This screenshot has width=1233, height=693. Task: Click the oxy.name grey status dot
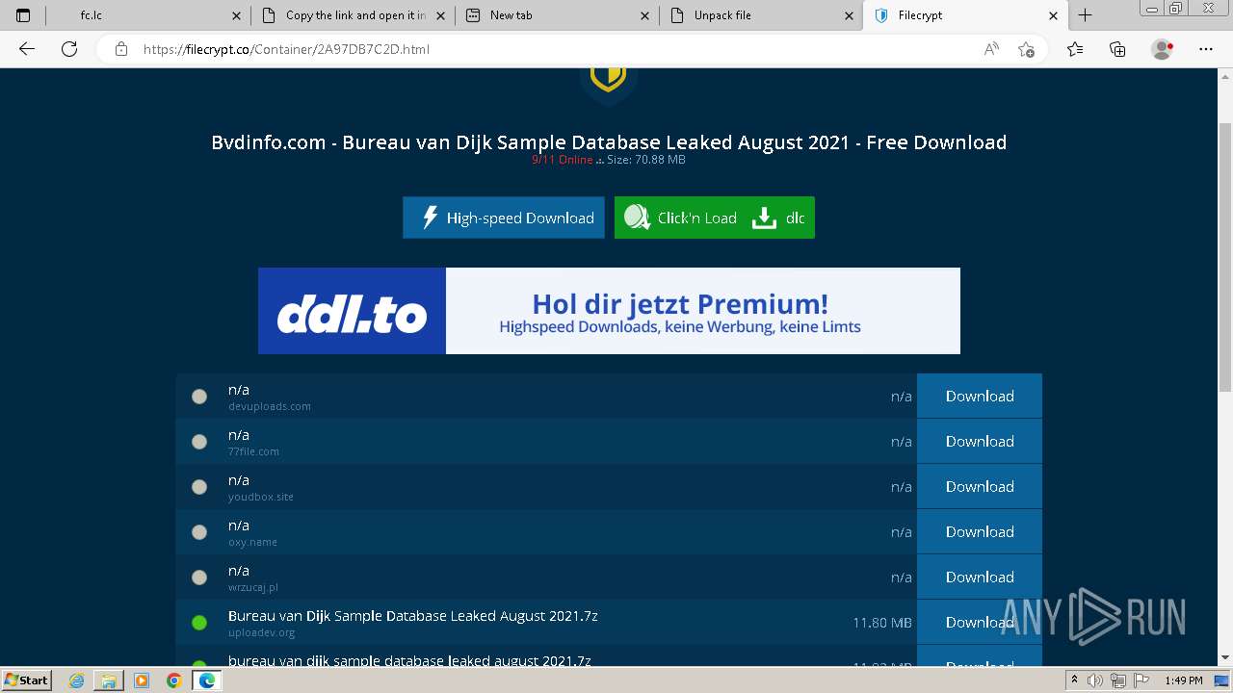point(199,532)
